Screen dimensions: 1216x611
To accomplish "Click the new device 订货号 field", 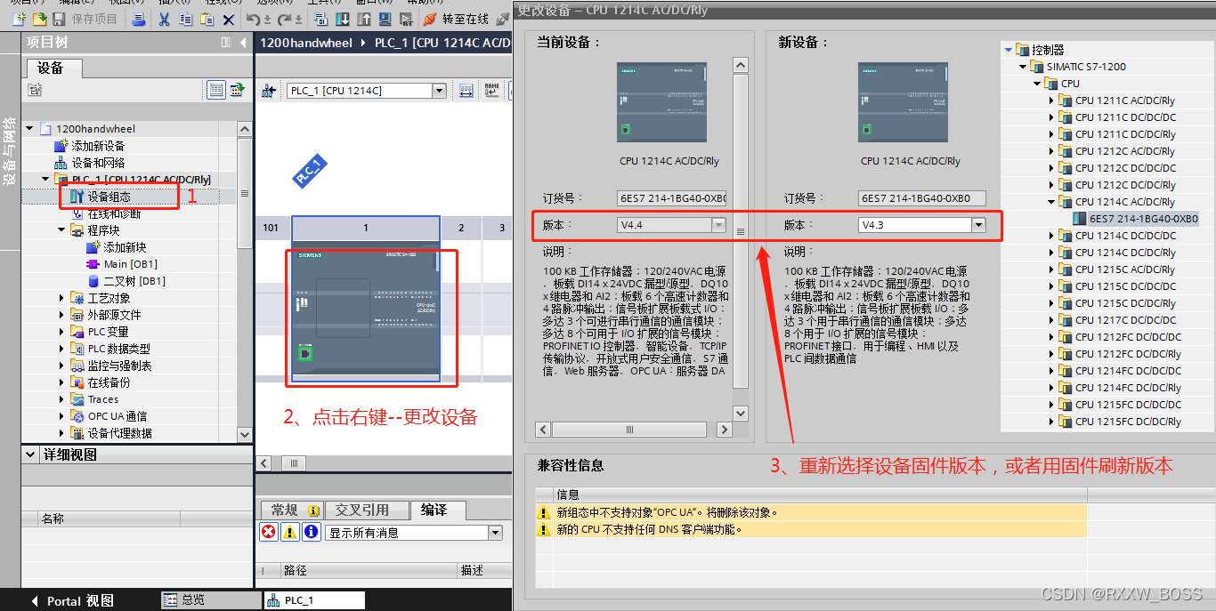I will pyautogui.click(x=922, y=198).
